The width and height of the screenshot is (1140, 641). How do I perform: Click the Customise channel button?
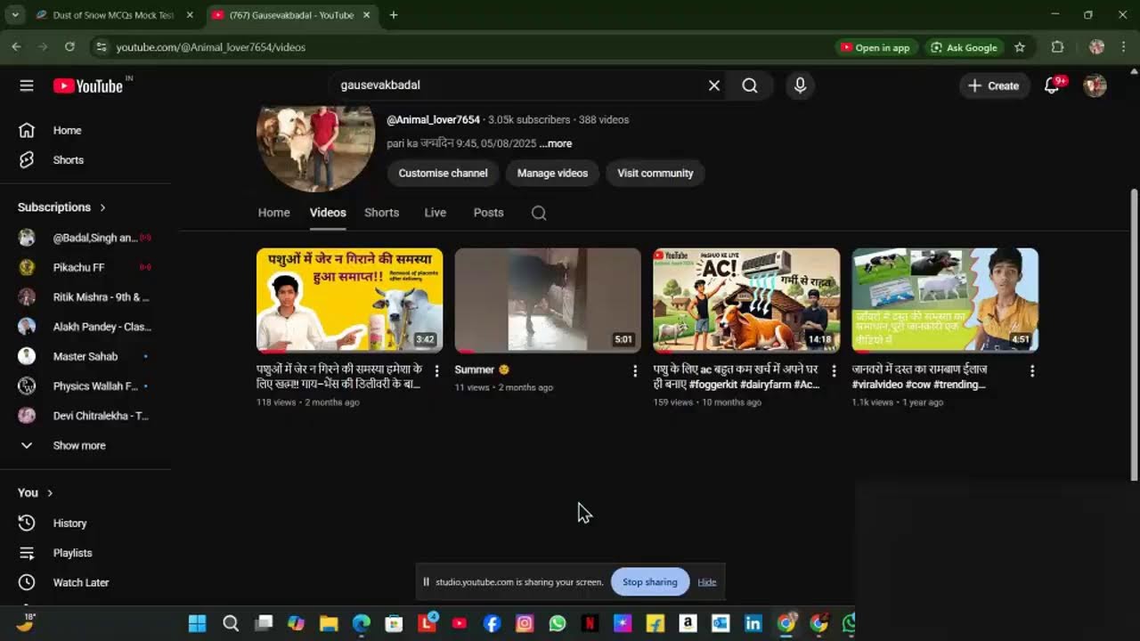(443, 174)
